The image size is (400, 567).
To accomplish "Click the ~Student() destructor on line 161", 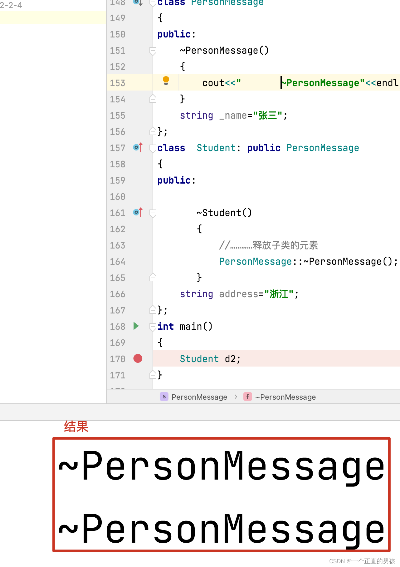I will click(x=224, y=213).
